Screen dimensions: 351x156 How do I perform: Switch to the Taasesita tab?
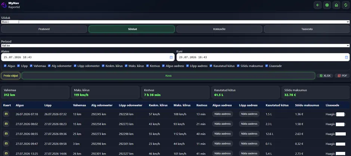coord(307,29)
